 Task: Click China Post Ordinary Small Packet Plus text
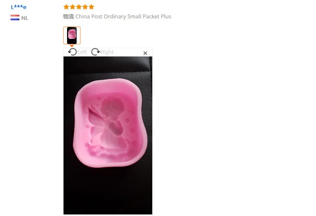coord(123,16)
